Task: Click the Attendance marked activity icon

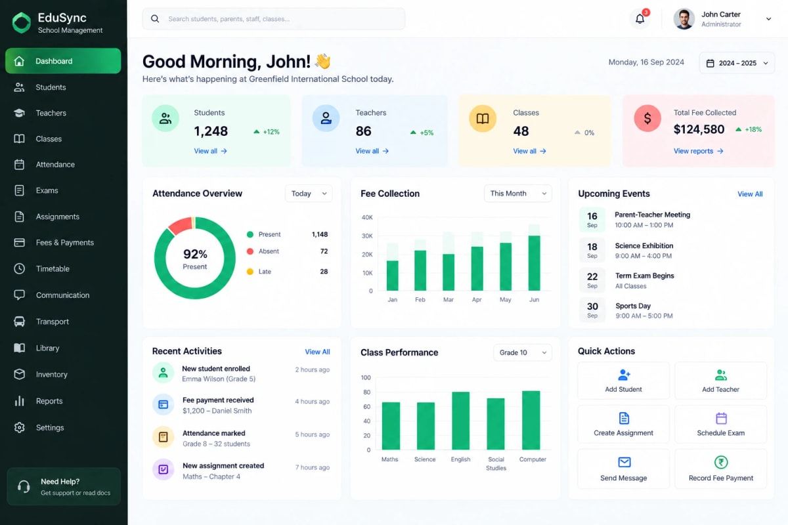Action: pos(163,436)
